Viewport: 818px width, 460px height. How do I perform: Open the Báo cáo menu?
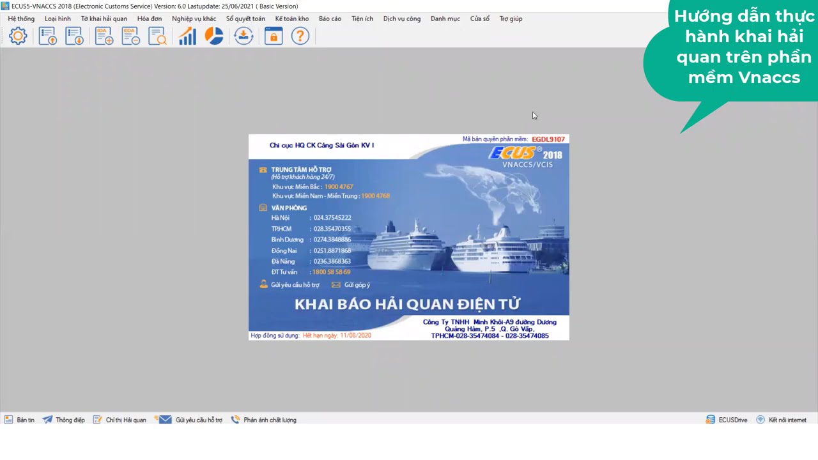[x=330, y=19]
